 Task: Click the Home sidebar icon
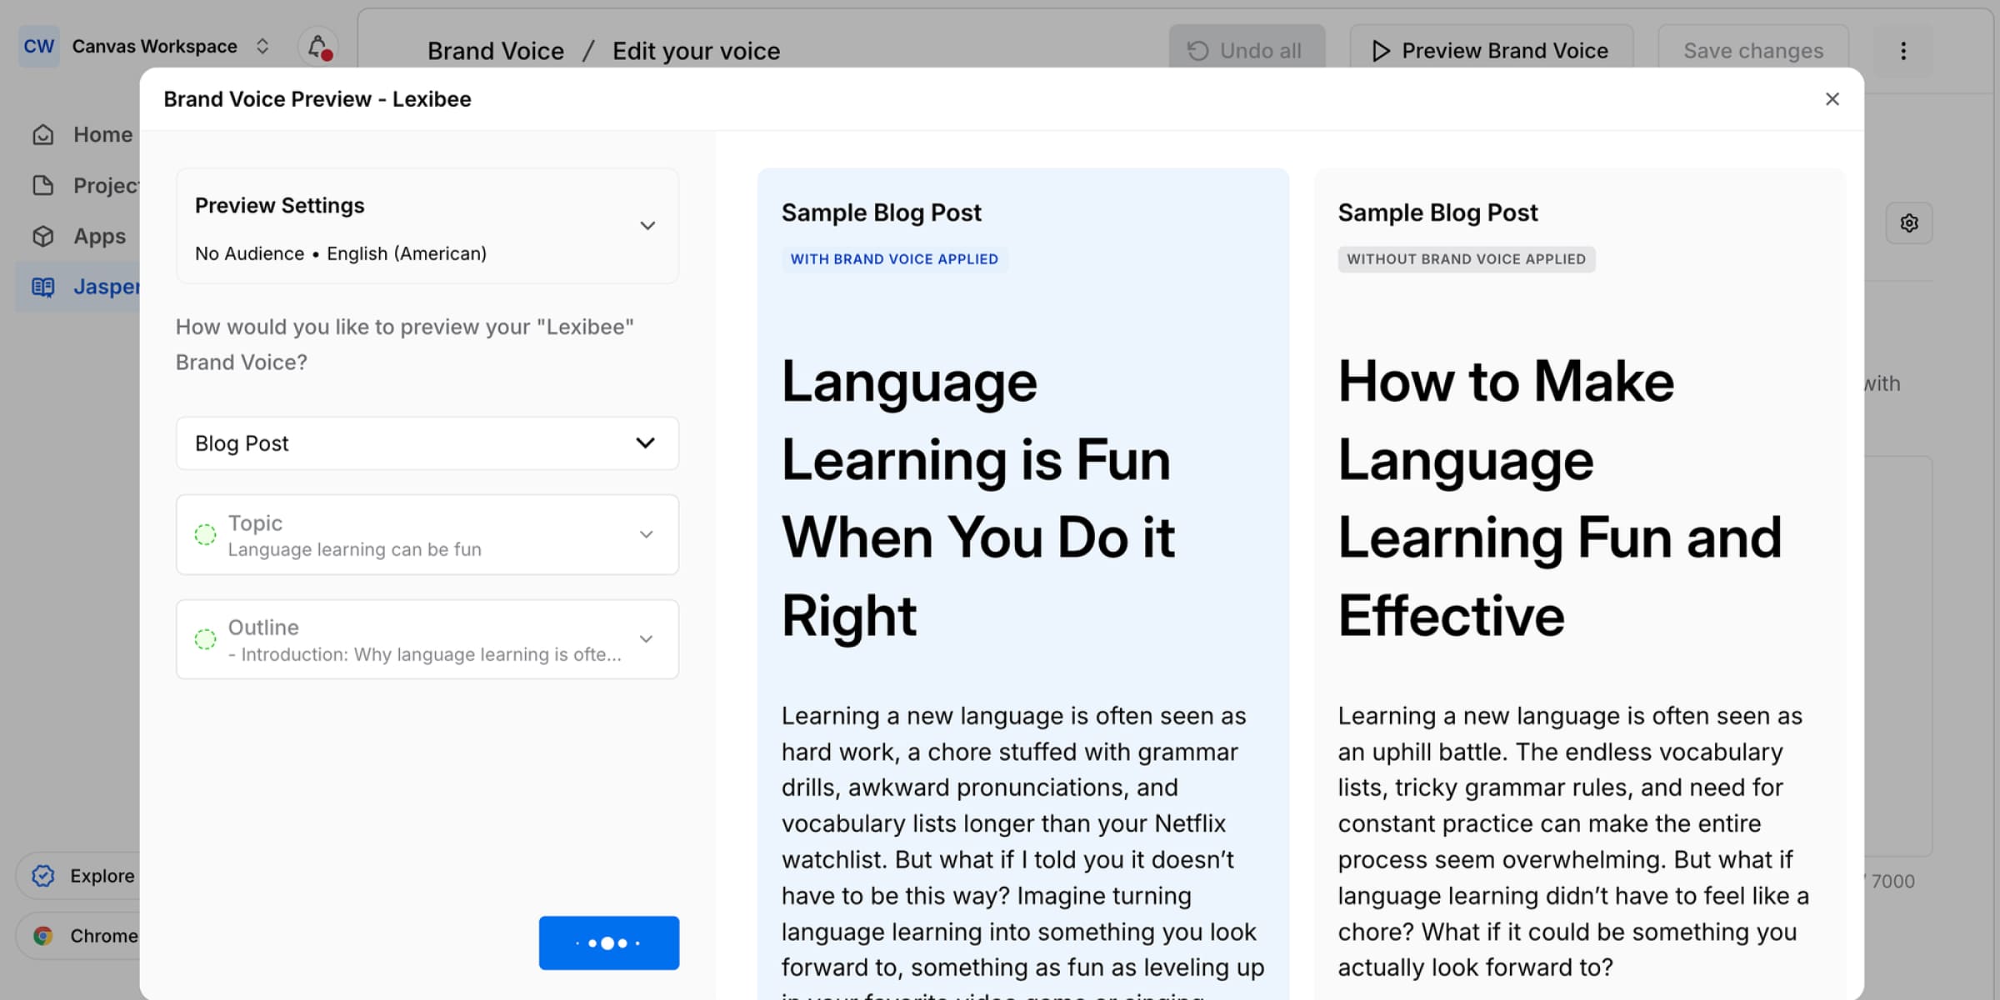pyautogui.click(x=43, y=135)
